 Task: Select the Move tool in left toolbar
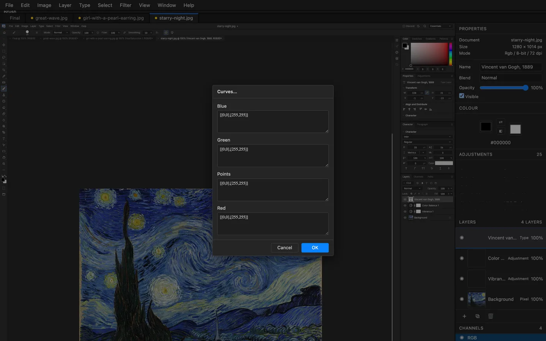4,45
